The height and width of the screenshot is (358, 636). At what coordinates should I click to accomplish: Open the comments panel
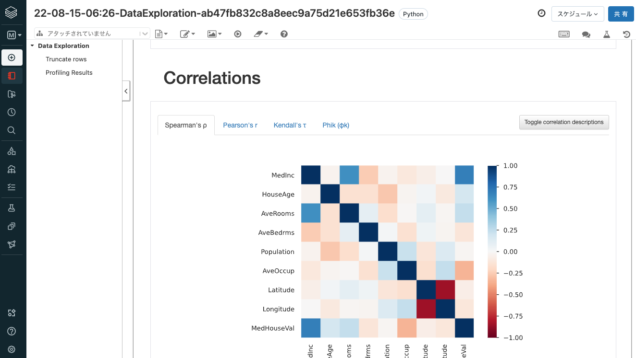point(586,34)
